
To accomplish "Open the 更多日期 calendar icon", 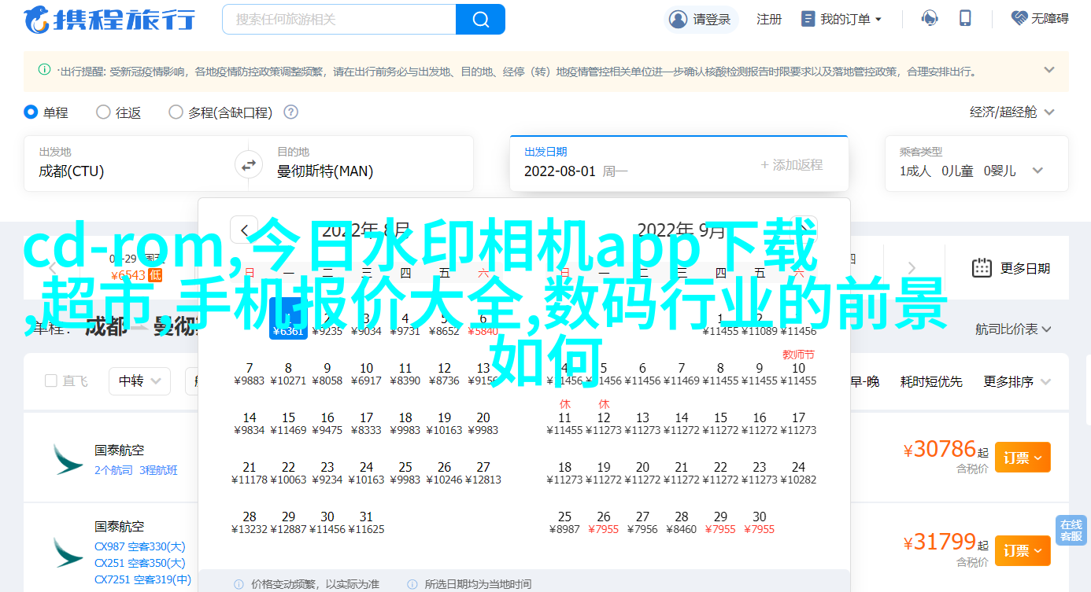I will coord(982,268).
